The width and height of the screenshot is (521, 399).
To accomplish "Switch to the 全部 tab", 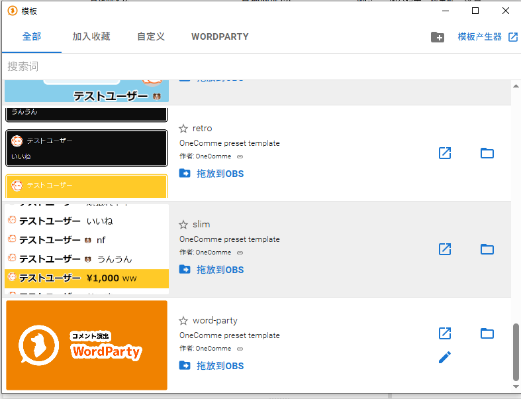I will [x=32, y=36].
